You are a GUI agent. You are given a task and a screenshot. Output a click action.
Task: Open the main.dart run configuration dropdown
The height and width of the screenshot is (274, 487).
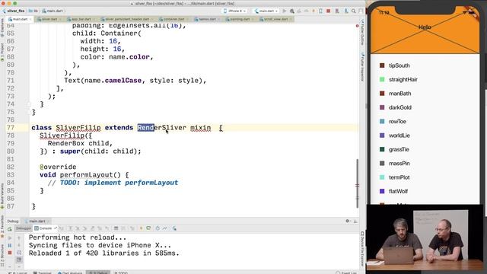pos(266,11)
